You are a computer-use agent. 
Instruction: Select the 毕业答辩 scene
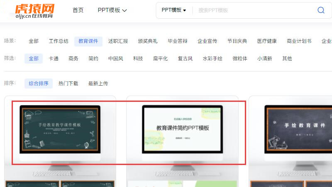(x=178, y=41)
